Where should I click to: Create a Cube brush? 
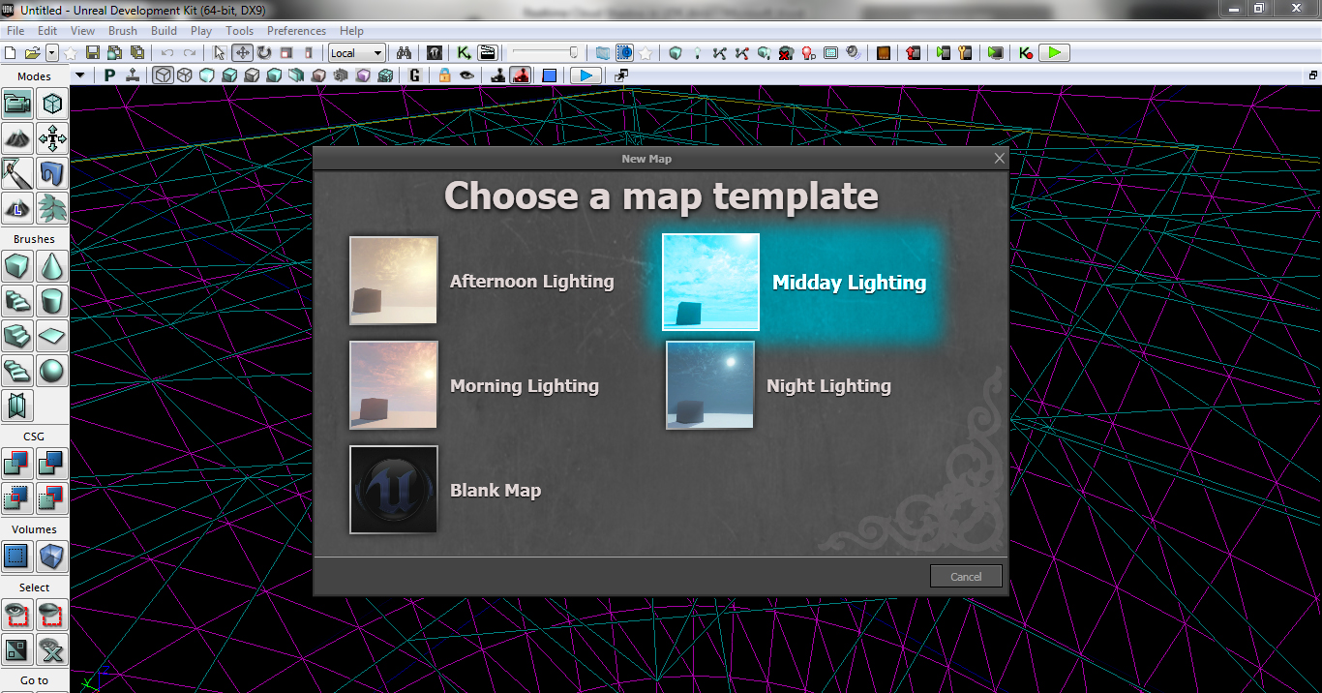click(18, 266)
